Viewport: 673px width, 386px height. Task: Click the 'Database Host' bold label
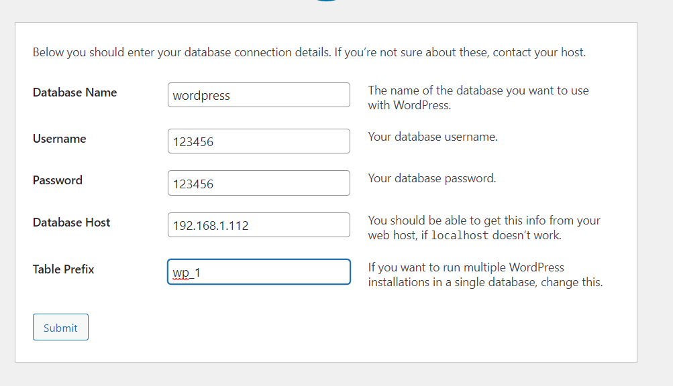click(72, 222)
